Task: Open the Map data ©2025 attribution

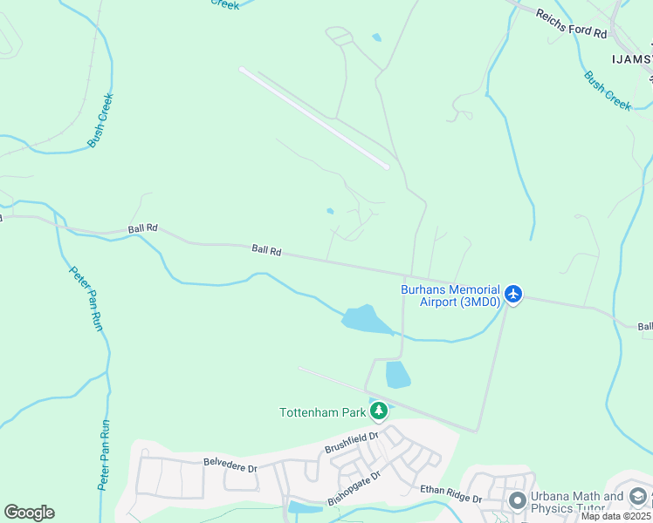Action: pos(616,516)
